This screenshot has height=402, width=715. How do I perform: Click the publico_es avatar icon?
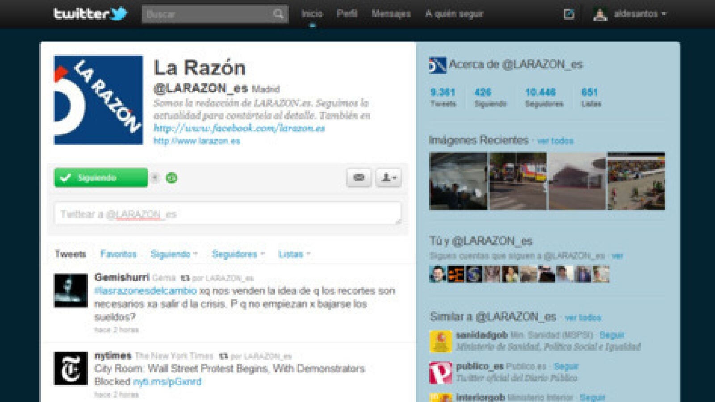440,373
